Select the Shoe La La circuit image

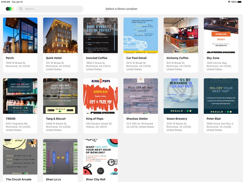tap(60, 157)
